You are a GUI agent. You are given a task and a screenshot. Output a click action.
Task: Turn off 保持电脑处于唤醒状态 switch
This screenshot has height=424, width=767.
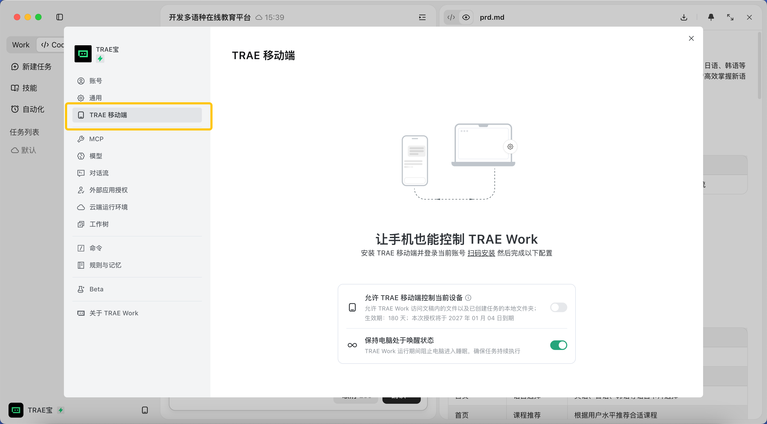tap(558, 345)
